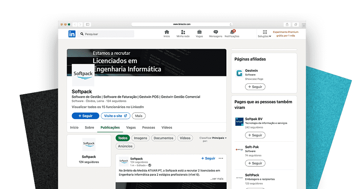Open the Gestwin page name
Screen dimensions: 364x189
[x=251, y=71]
